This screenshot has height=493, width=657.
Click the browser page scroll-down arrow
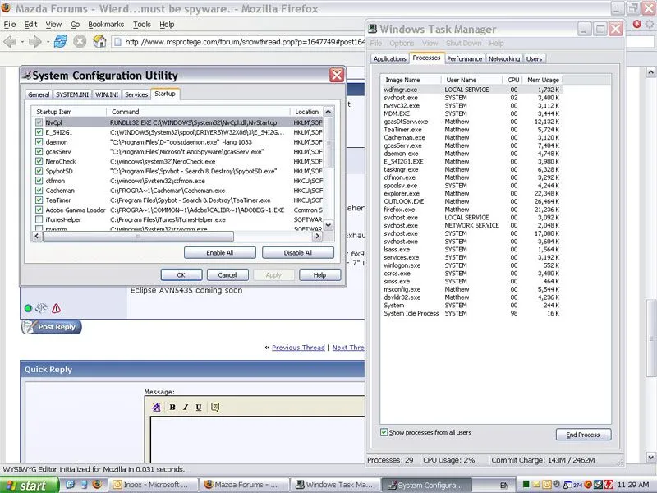coord(650,457)
